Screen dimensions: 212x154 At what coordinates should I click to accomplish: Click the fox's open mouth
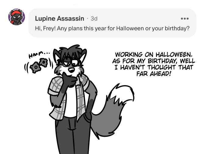71,70
